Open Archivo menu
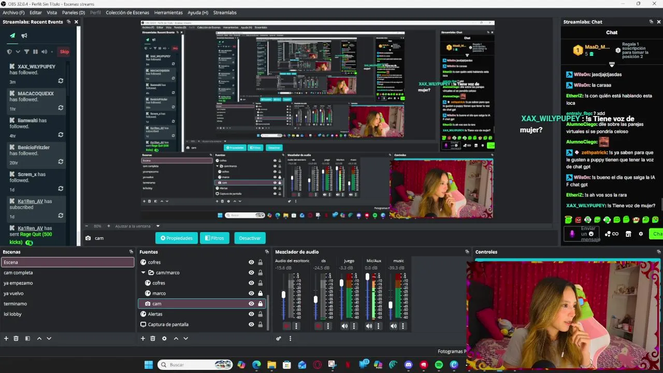663x373 pixels. pyautogui.click(x=13, y=12)
